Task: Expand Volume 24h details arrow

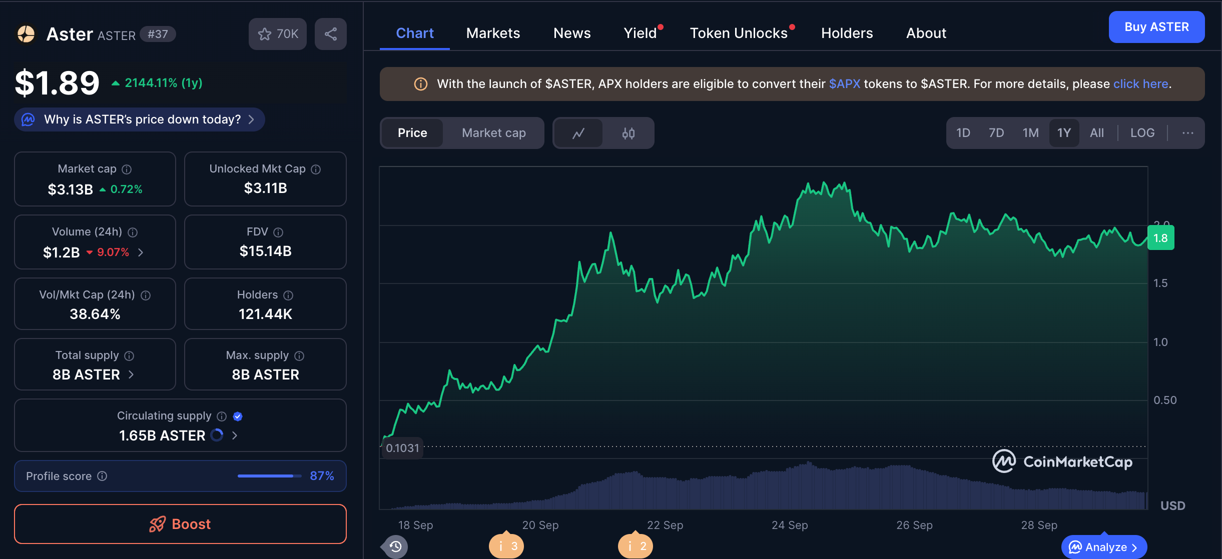Action: (x=141, y=252)
